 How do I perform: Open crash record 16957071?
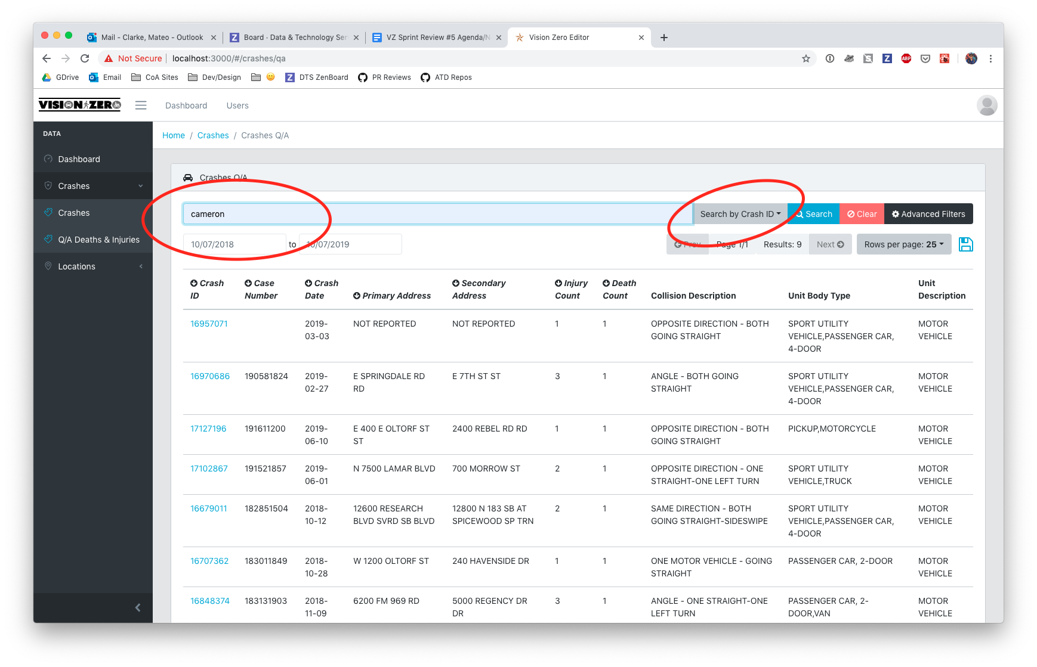click(209, 324)
